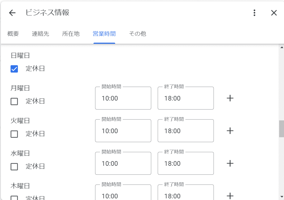Click the 木曜日 day label
This screenshot has height=200, width=284.
pyautogui.click(x=20, y=186)
